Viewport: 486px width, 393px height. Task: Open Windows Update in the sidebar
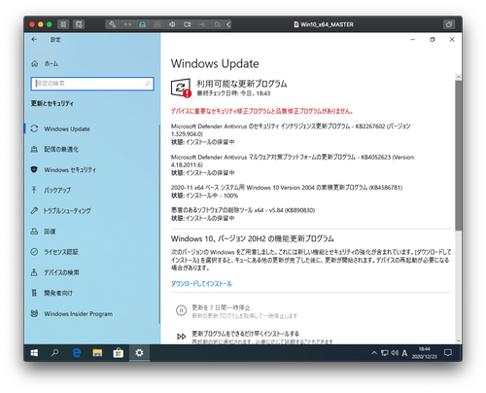60,128
